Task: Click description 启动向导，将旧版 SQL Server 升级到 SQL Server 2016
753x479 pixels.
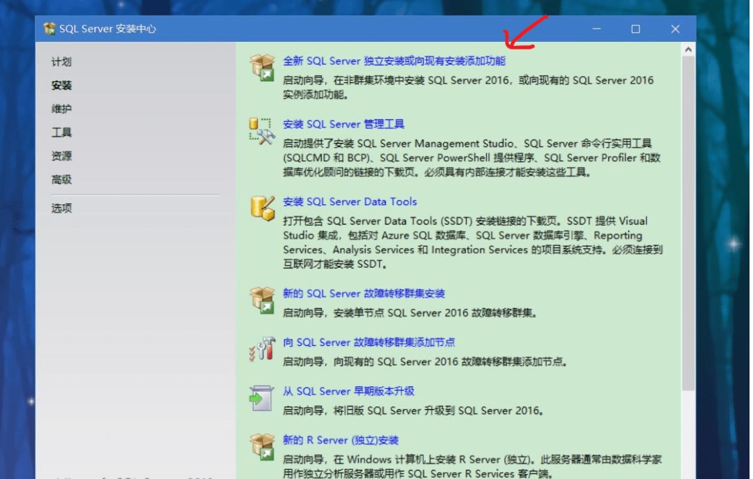Action: click(413, 411)
